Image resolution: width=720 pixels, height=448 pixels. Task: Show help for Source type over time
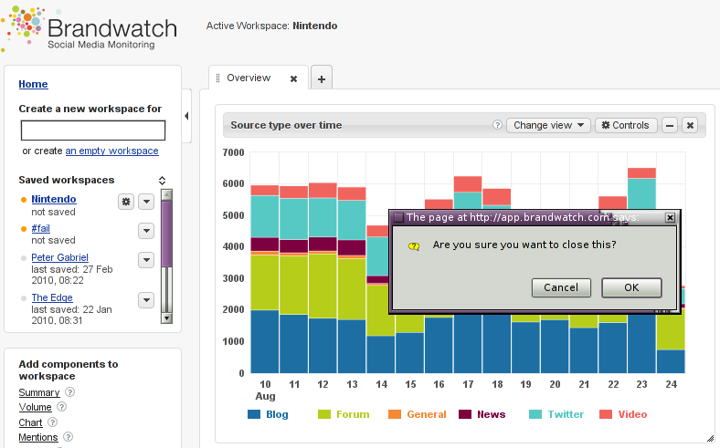[x=497, y=125]
